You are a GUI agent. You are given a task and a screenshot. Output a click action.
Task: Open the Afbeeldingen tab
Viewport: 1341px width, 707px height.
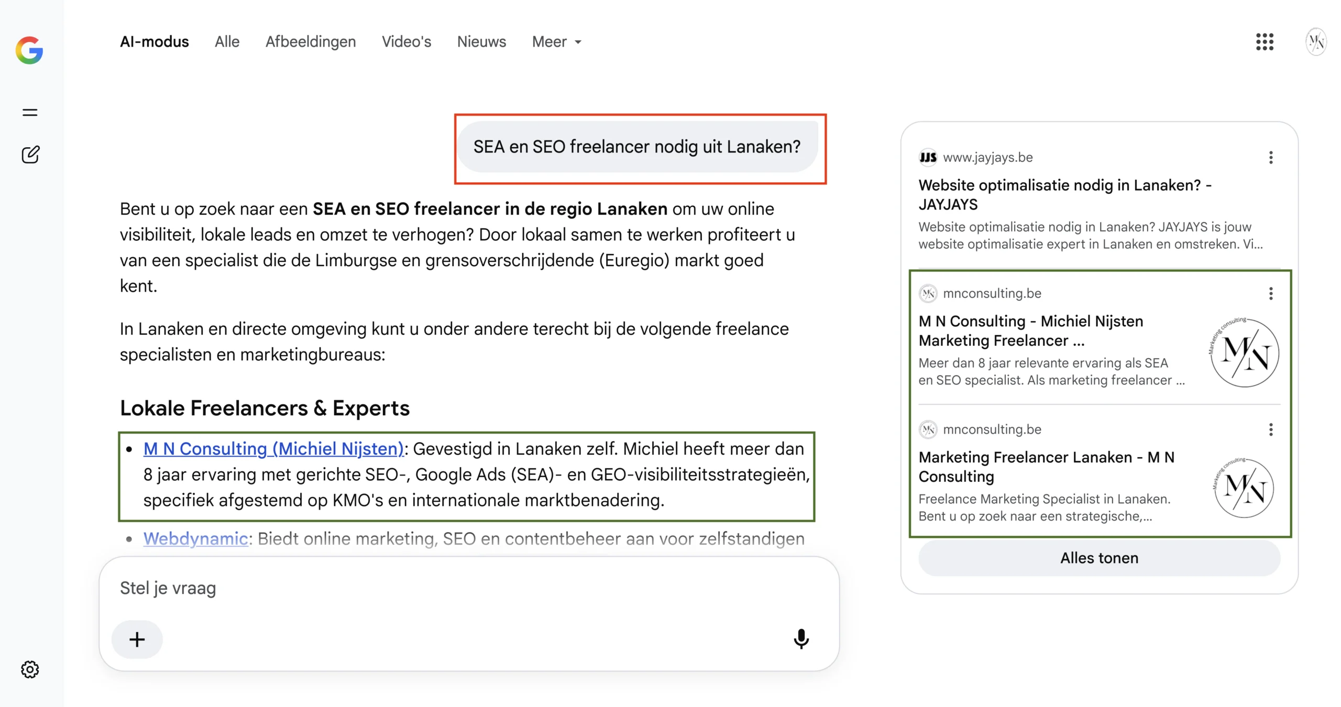[311, 42]
